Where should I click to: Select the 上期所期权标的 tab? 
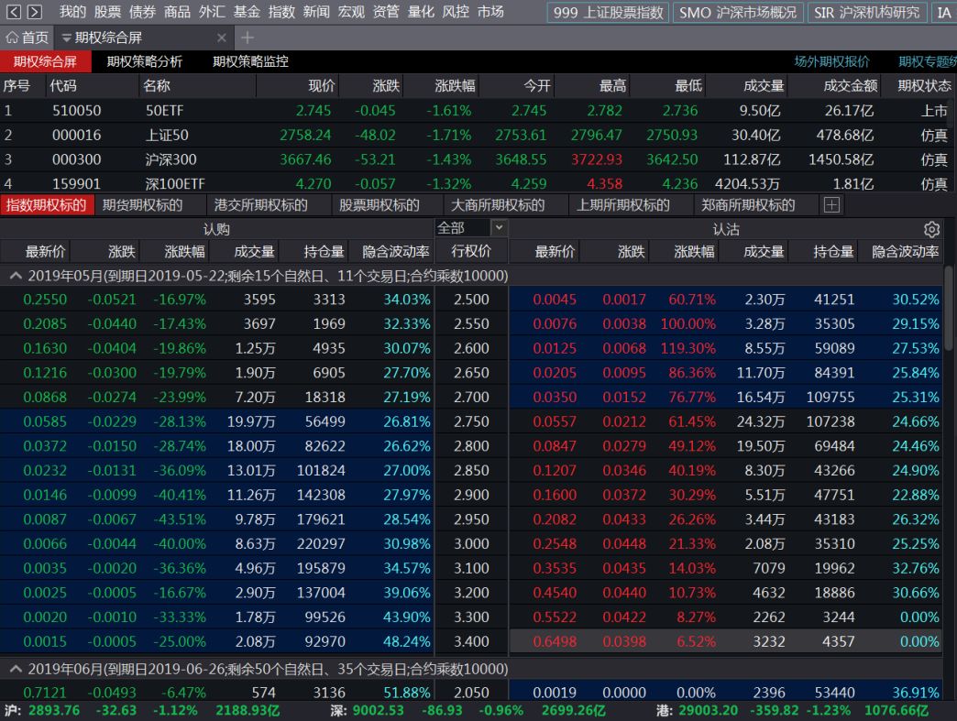623,205
